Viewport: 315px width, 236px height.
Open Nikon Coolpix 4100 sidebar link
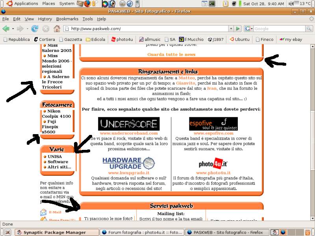(x=56, y=114)
